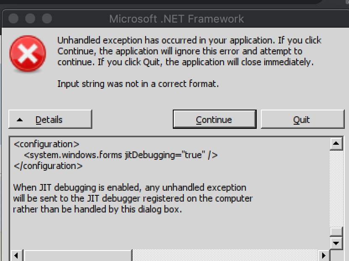Maximize the dialog with the third title button
The height and width of the screenshot is (261, 349).
47,19
